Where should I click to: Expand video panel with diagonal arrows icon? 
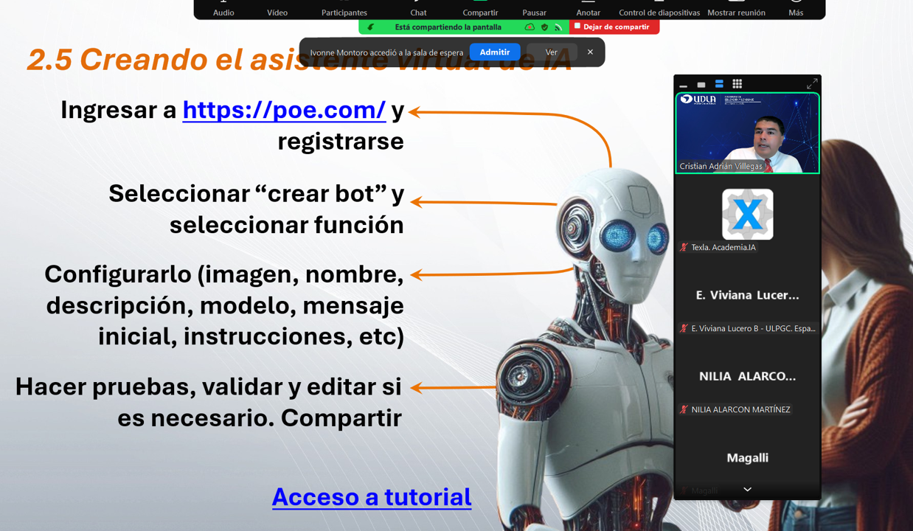[x=811, y=84]
